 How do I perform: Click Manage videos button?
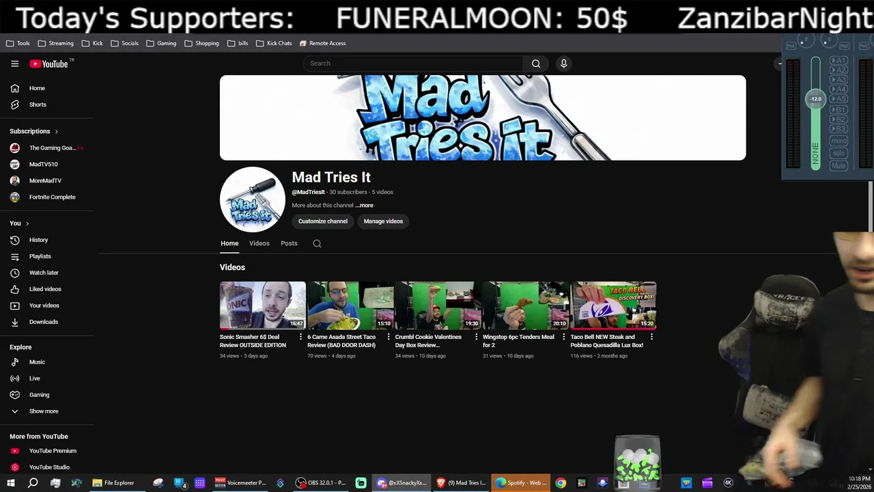tap(383, 221)
